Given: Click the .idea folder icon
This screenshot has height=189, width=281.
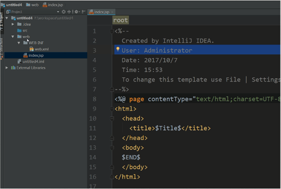Looking at the screenshot, I should (19, 24).
